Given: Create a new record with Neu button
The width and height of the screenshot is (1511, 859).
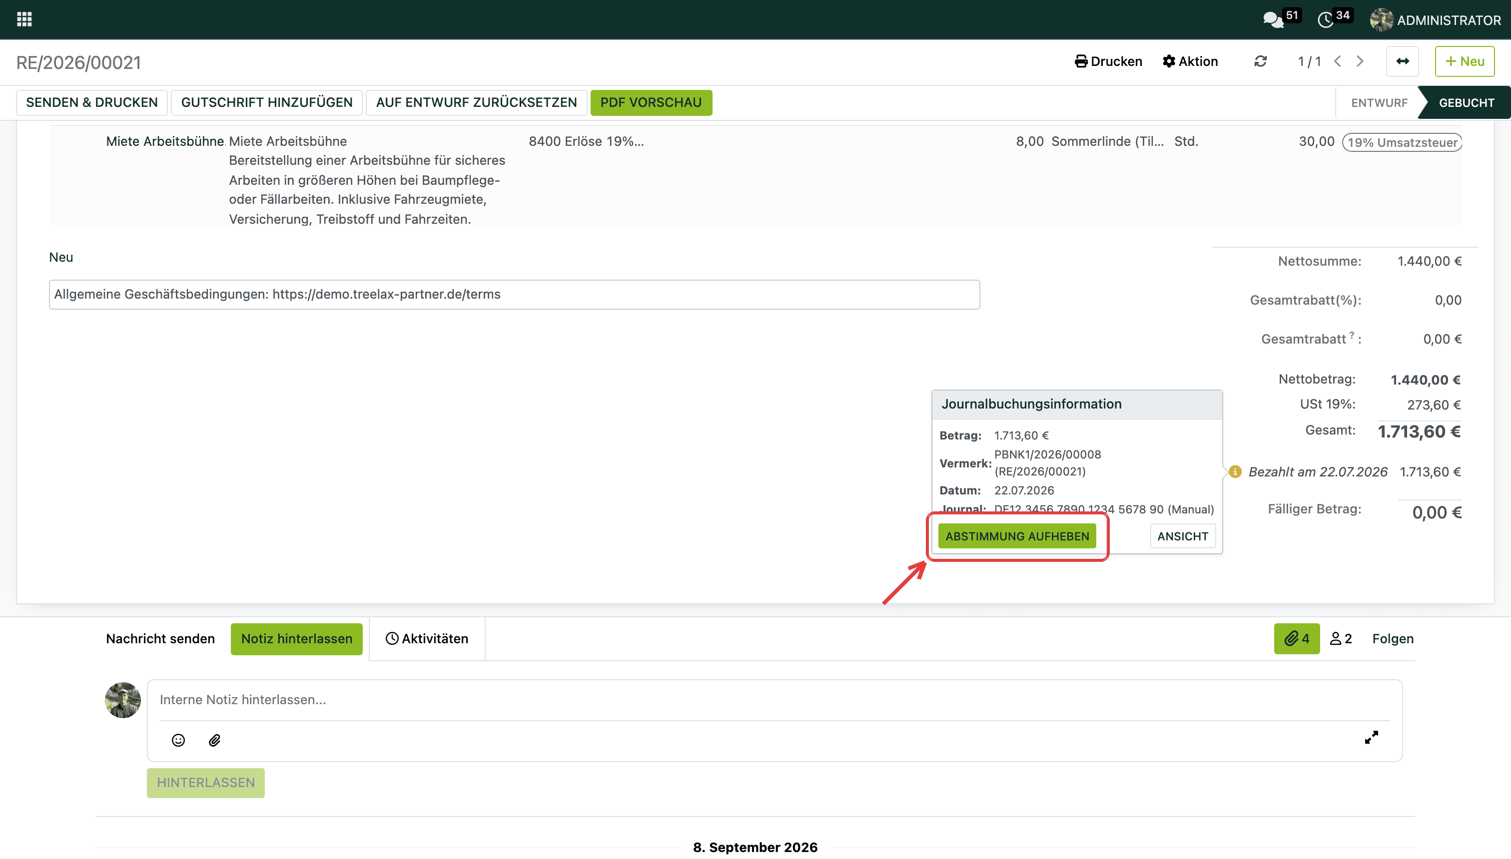Looking at the screenshot, I should (x=1465, y=61).
